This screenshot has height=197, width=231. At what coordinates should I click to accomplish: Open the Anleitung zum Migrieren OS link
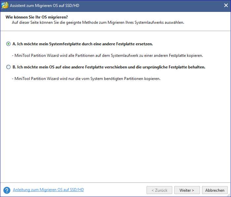(48, 190)
